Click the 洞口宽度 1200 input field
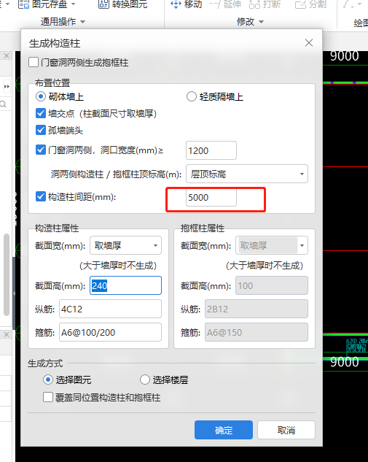 (x=211, y=150)
